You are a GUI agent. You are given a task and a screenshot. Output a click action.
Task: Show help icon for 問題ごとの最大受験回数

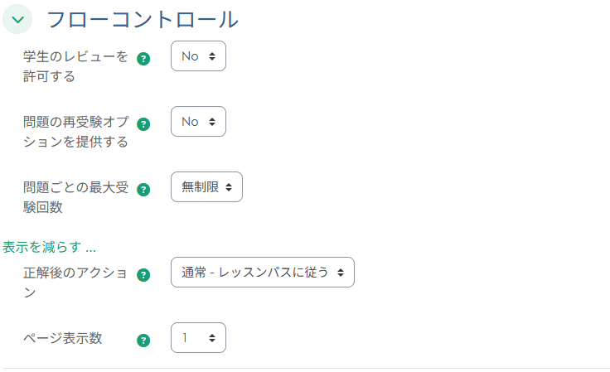[x=143, y=190]
